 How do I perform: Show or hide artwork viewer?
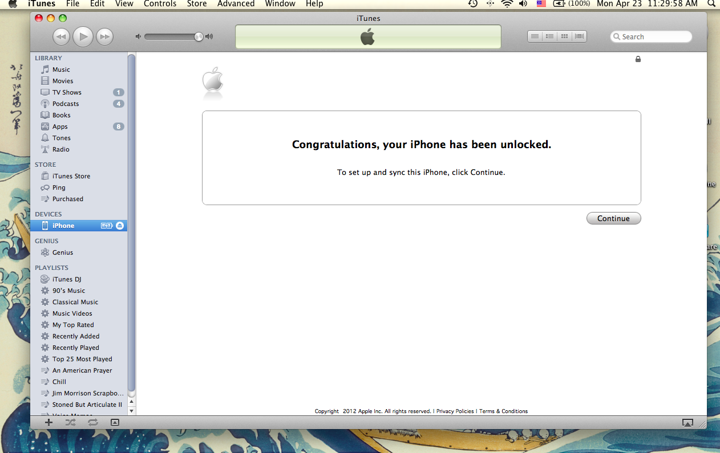115,422
